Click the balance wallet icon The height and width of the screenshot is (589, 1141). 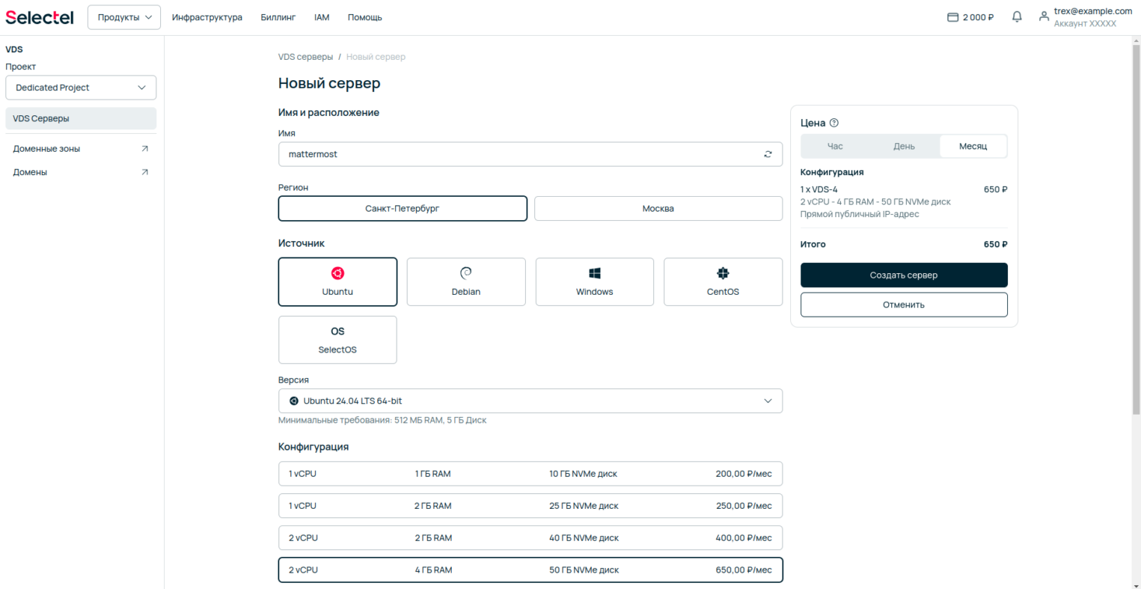pos(952,17)
